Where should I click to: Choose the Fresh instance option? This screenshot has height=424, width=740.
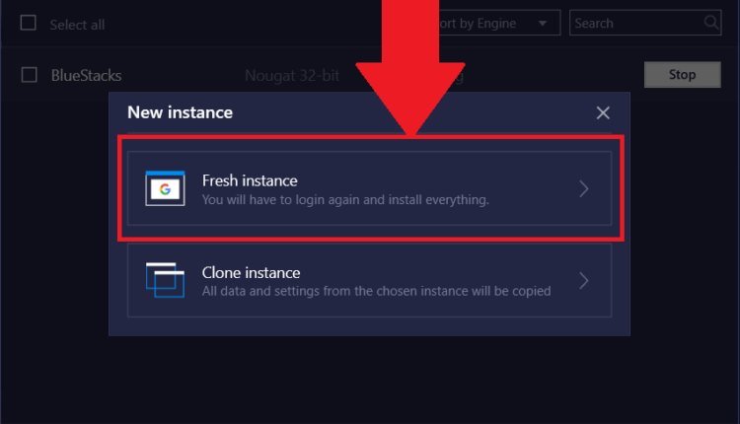pos(369,189)
